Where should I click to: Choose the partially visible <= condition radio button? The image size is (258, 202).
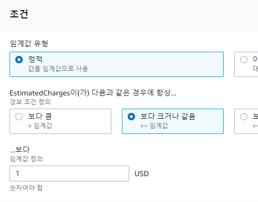click(244, 117)
